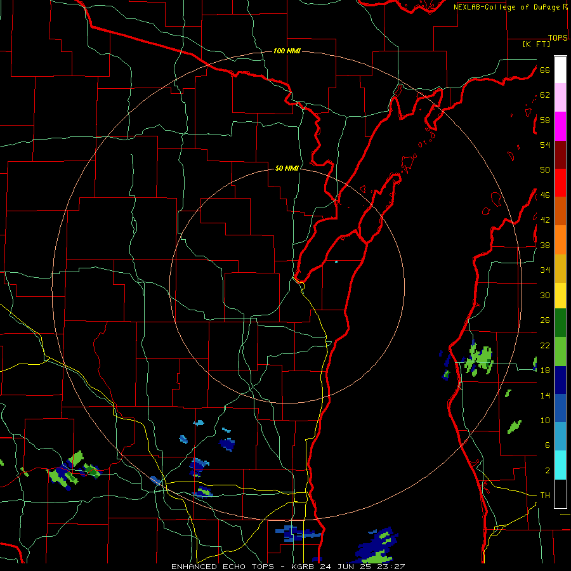Click the legend value "42"

545,220
